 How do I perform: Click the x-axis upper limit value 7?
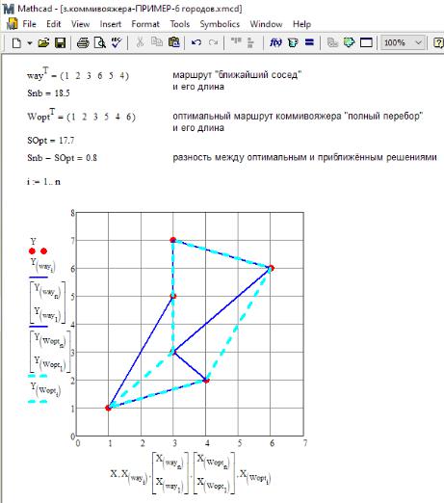click(305, 443)
